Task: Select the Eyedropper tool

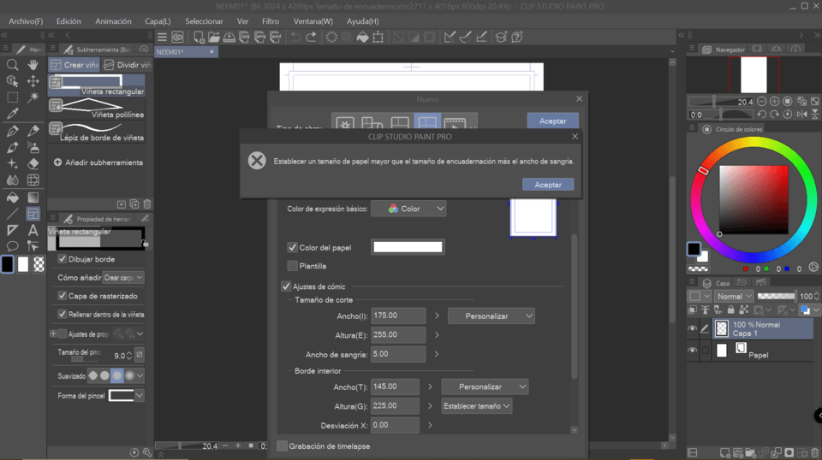Action: [12, 114]
